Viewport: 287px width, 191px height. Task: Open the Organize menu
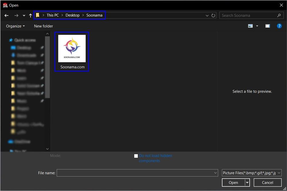15,26
